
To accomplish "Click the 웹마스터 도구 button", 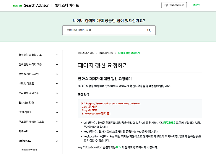I will coord(174,5).
